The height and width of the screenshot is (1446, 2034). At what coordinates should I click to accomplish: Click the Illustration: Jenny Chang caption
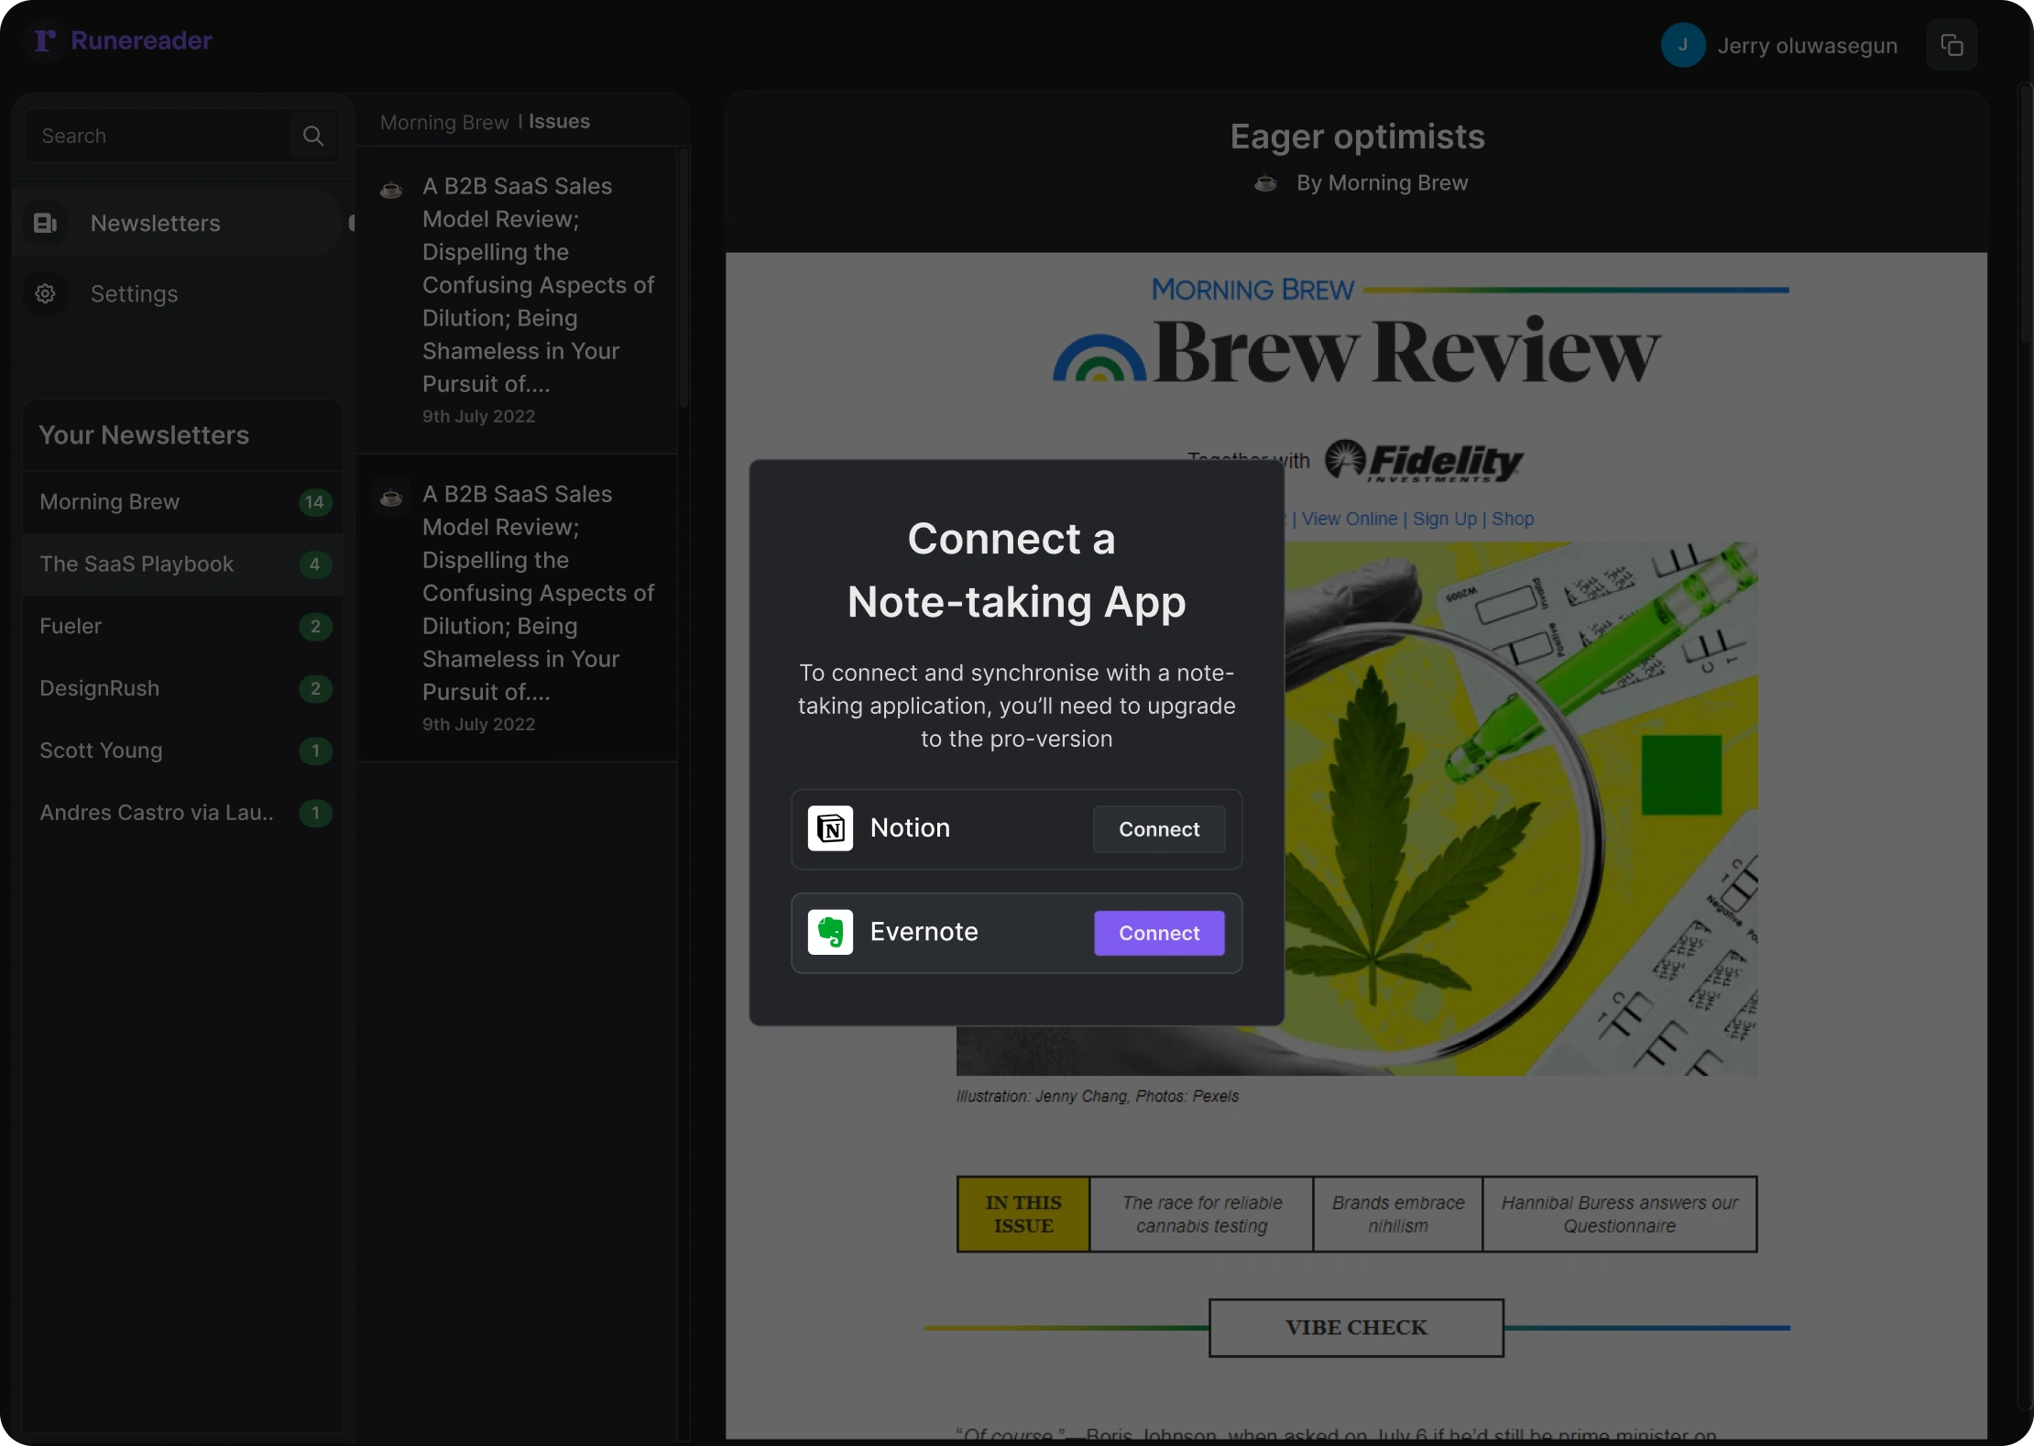pyautogui.click(x=1097, y=1096)
